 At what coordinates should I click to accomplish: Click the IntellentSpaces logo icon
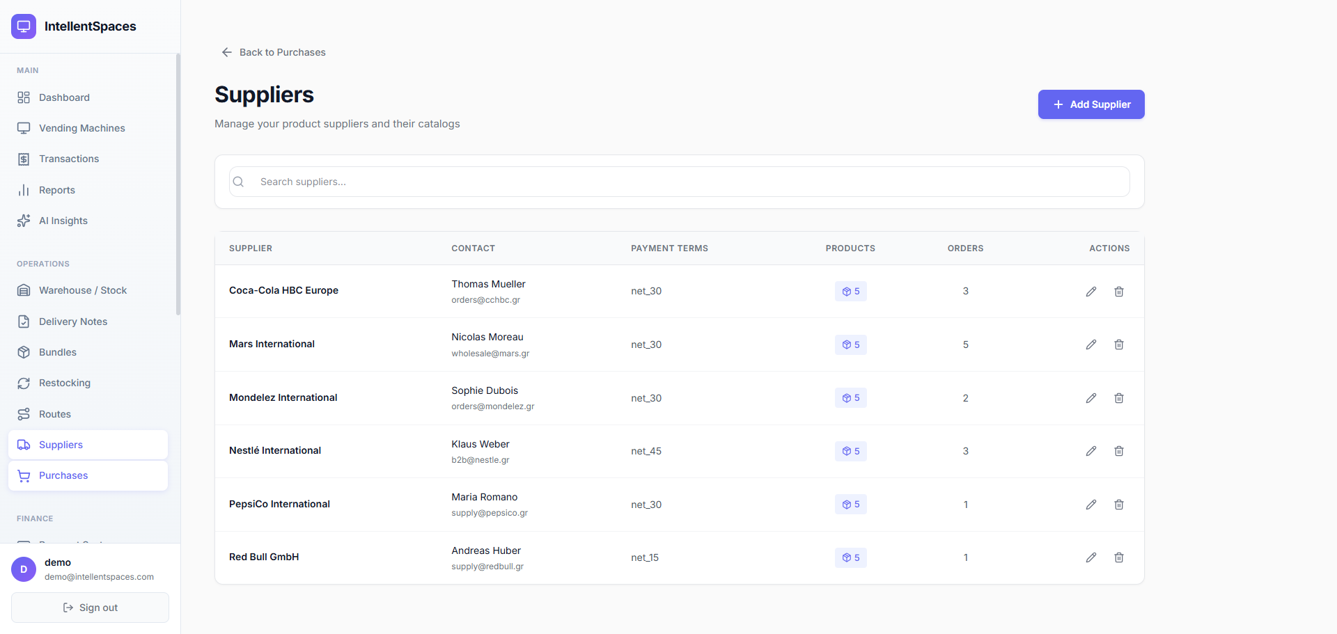(24, 26)
